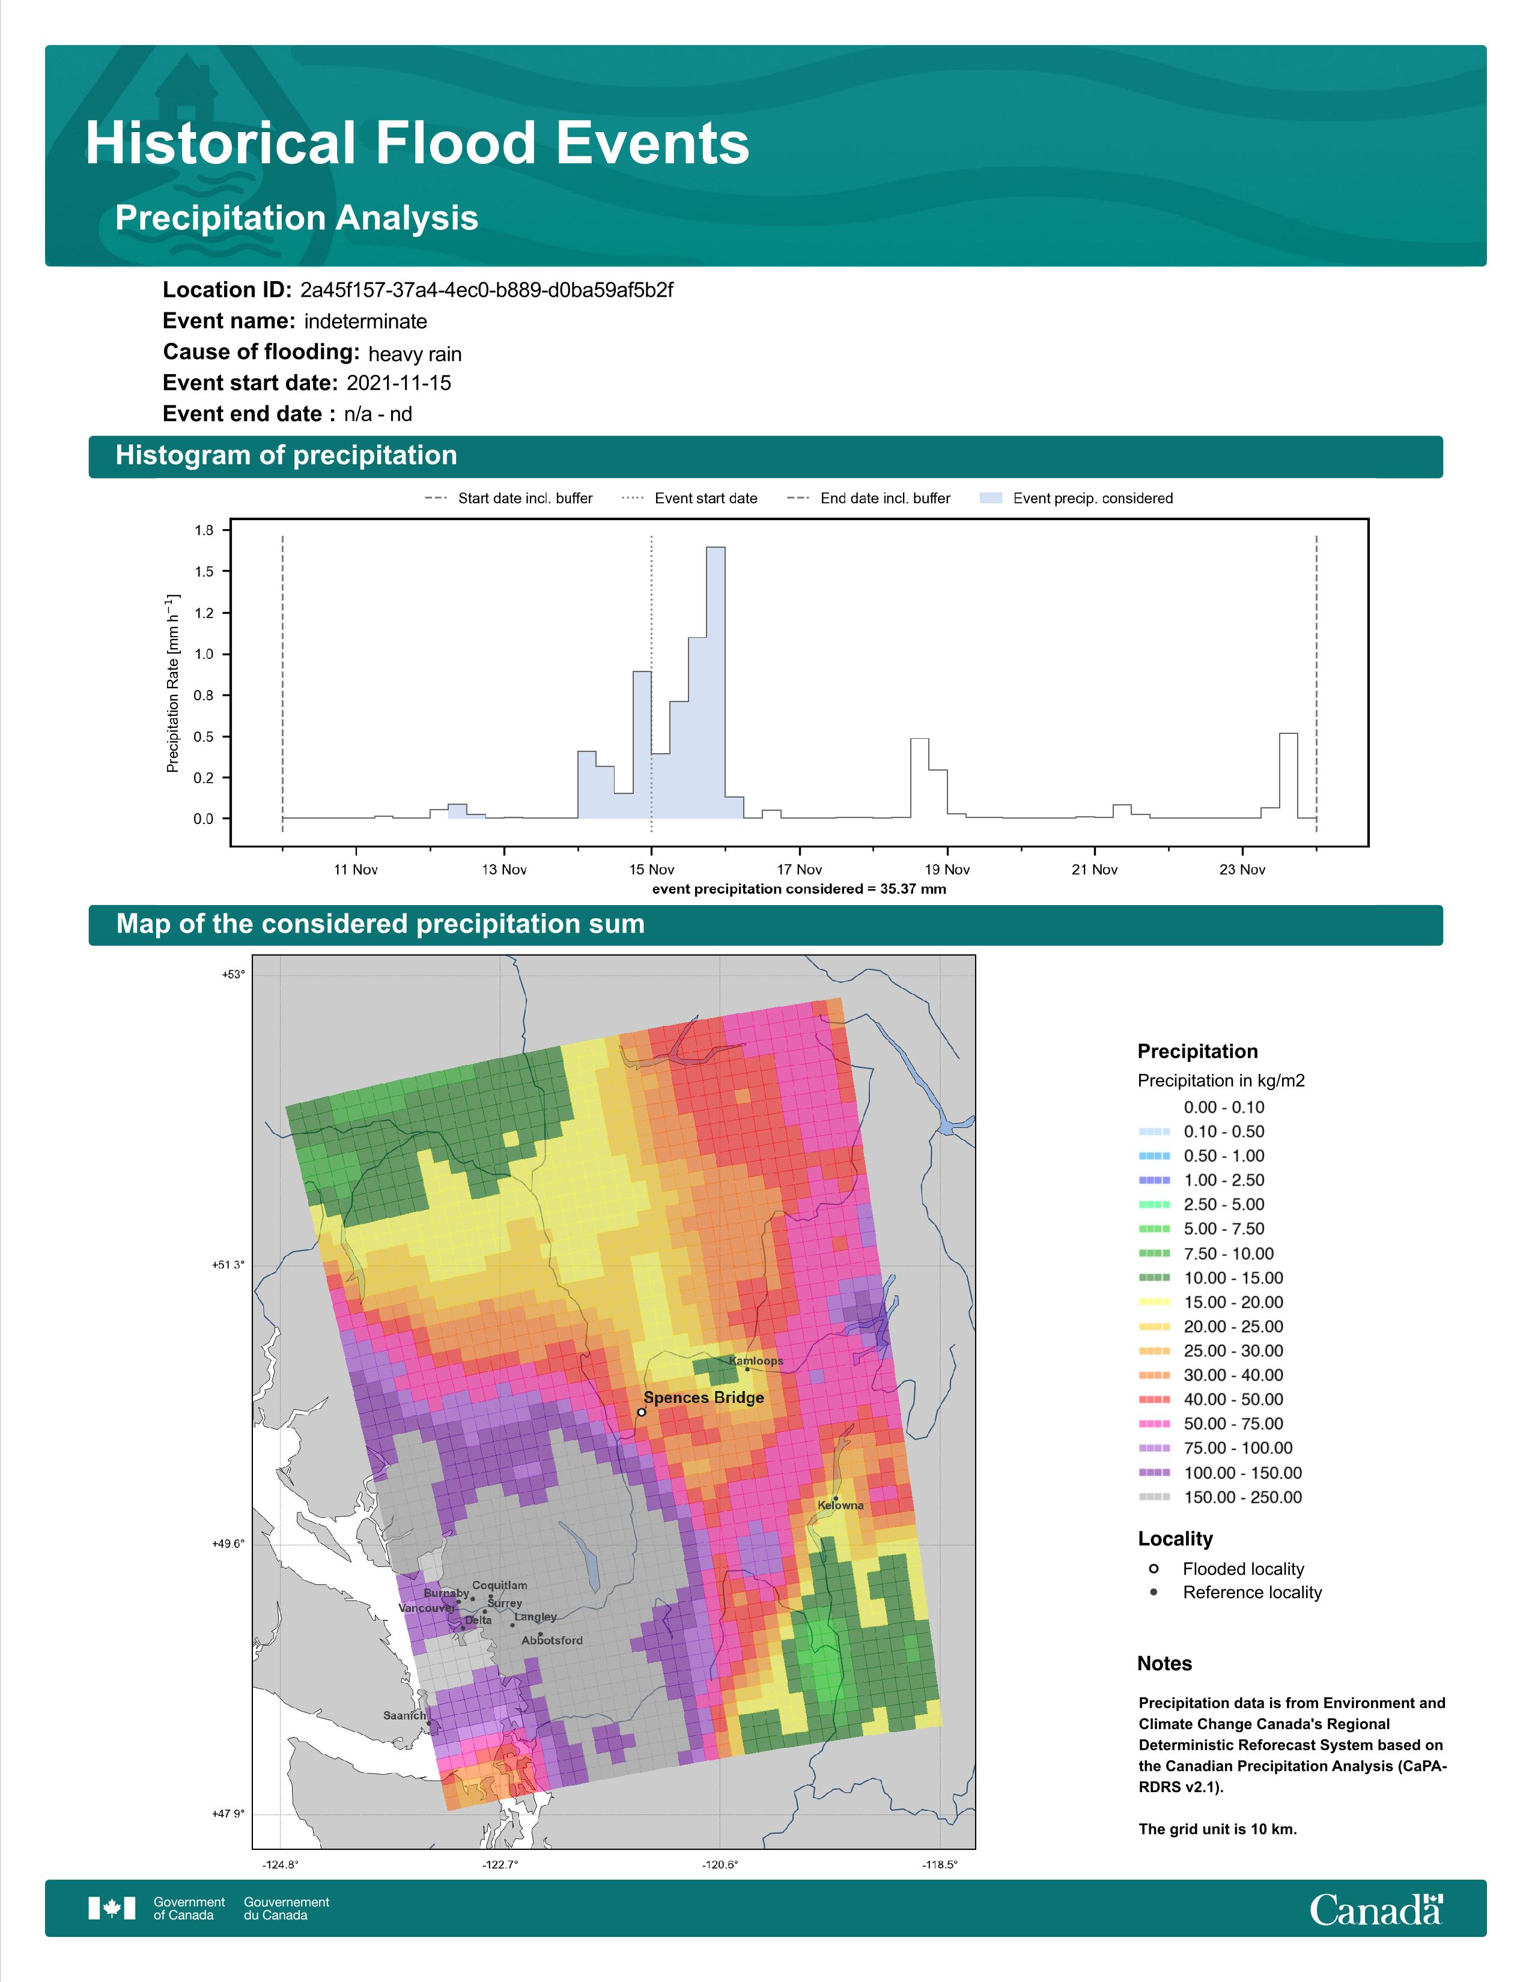Screen dimensions: 1532x1982
Task: Click the 19 Nov axis tick label
Action: 947,870
